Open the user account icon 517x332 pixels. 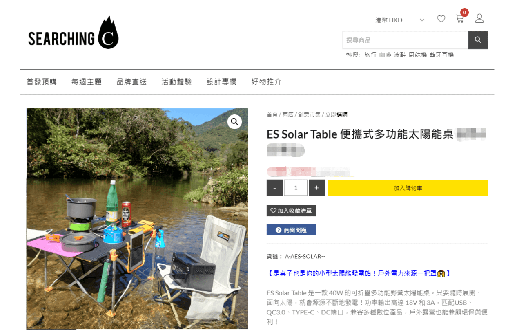pyautogui.click(x=479, y=18)
